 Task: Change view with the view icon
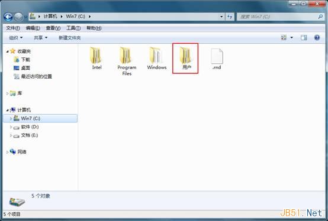click(284, 38)
